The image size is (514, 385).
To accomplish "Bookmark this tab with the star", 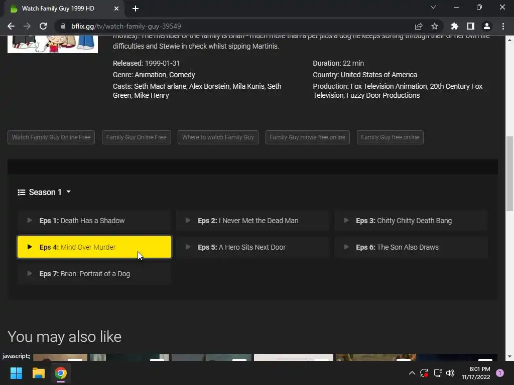I will (x=435, y=26).
